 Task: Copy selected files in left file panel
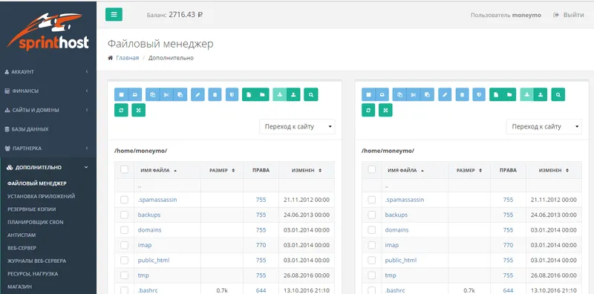(x=152, y=94)
